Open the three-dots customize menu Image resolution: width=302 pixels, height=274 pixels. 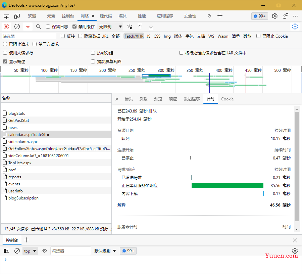point(295,16)
